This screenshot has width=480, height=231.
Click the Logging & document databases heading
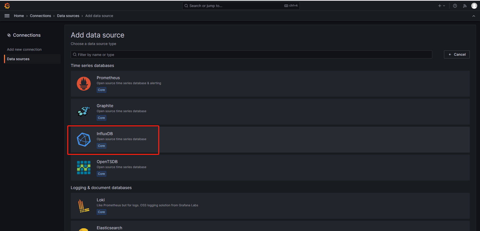coord(101,188)
